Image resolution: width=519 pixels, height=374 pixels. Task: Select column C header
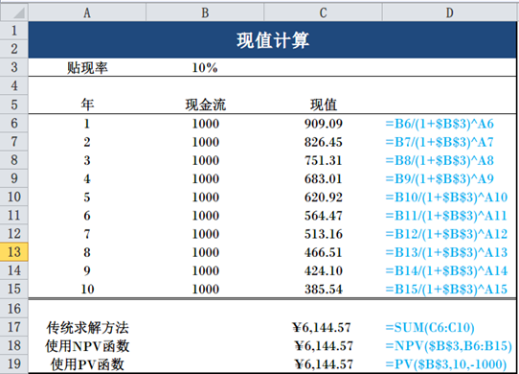tap(323, 12)
